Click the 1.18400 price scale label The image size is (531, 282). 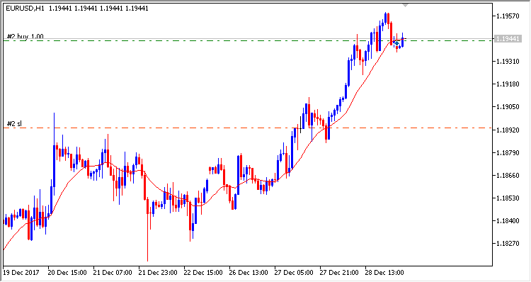coord(508,220)
